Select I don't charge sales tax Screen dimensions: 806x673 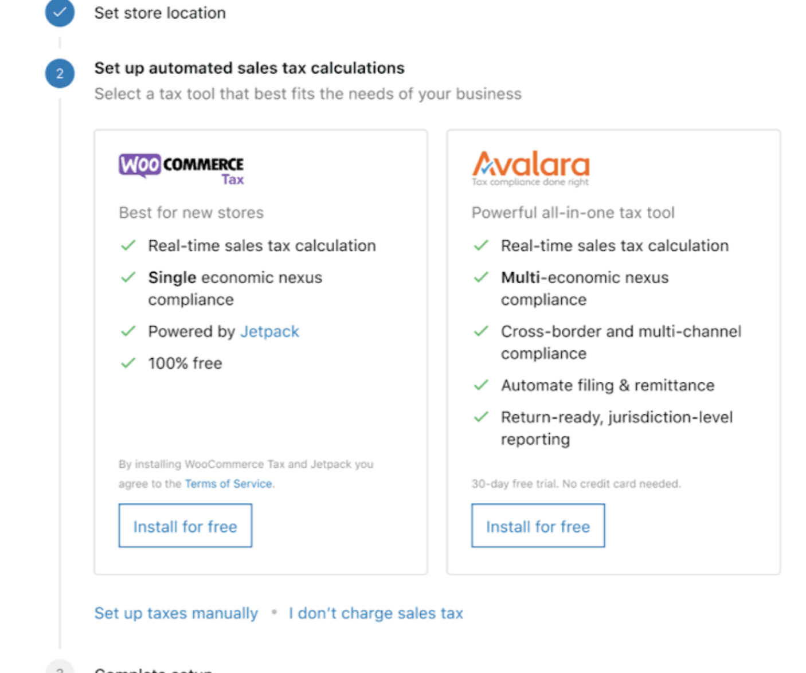pyautogui.click(x=375, y=613)
